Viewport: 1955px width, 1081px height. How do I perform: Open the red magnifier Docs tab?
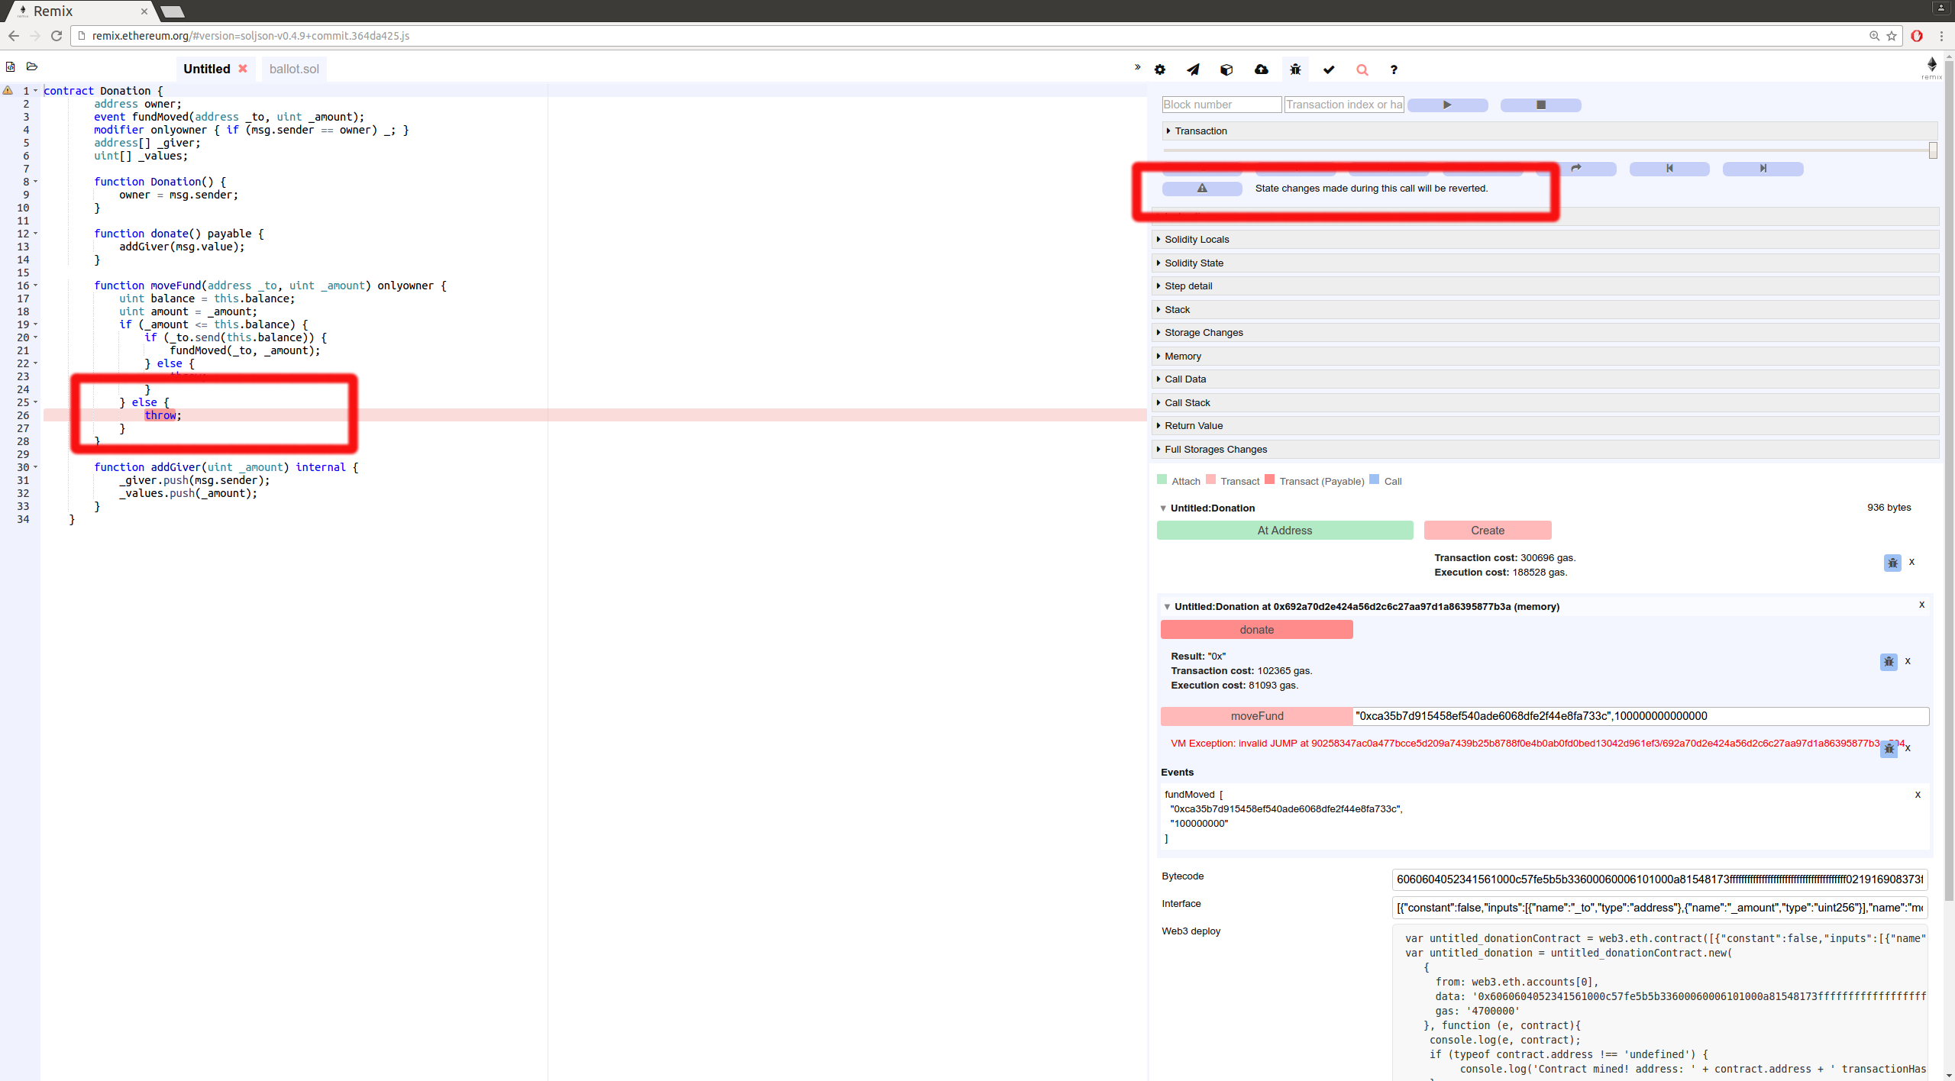pyautogui.click(x=1362, y=69)
